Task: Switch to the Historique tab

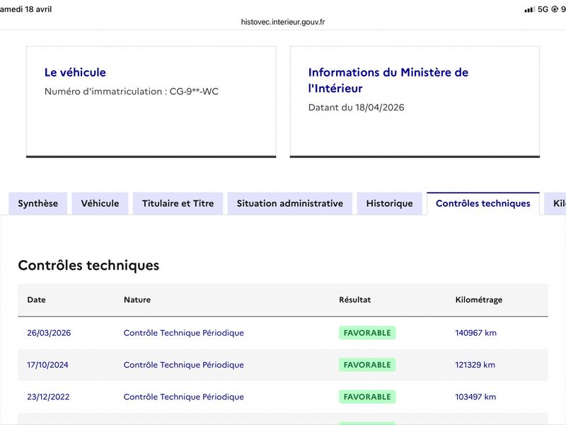Action: [x=390, y=203]
